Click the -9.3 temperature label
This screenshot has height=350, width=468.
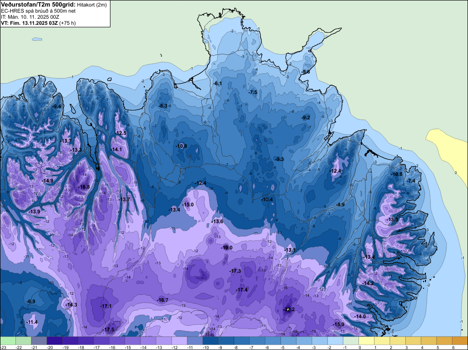tap(279, 159)
